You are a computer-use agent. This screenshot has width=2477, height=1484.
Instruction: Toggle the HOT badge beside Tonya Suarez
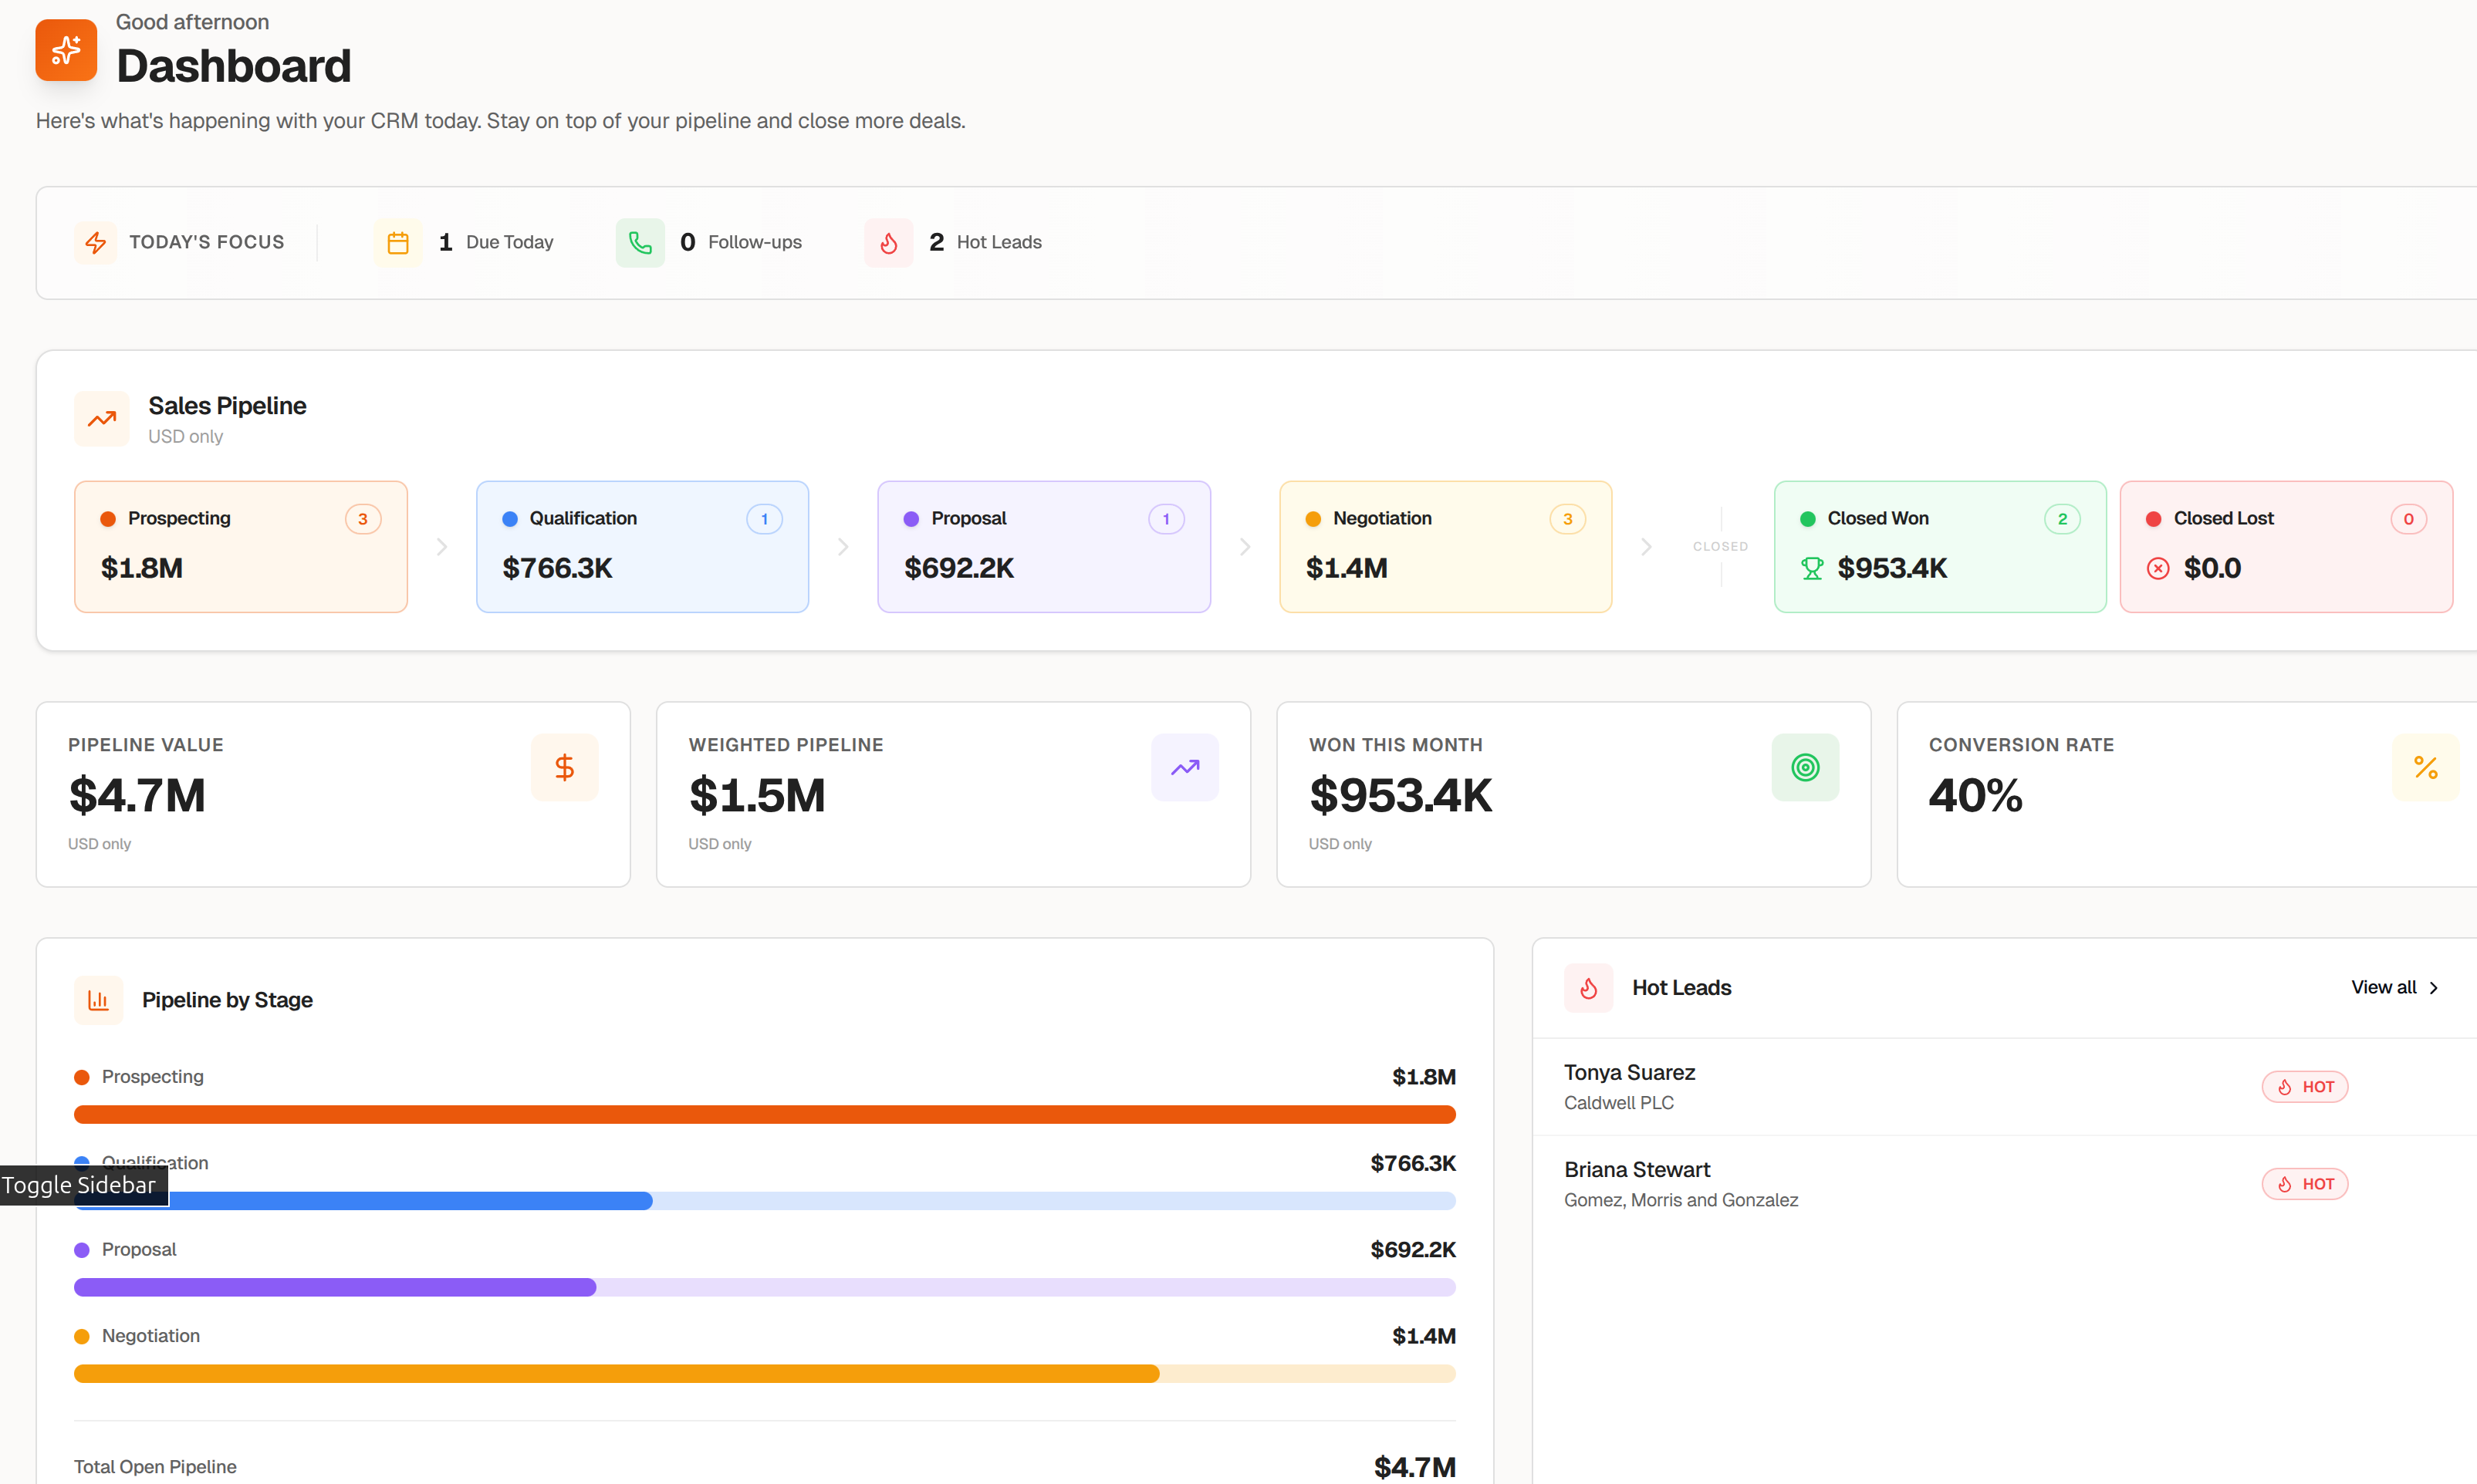tap(2305, 1087)
